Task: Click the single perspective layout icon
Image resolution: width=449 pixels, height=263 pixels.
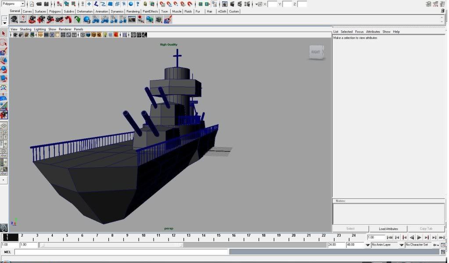Action: coord(4,126)
